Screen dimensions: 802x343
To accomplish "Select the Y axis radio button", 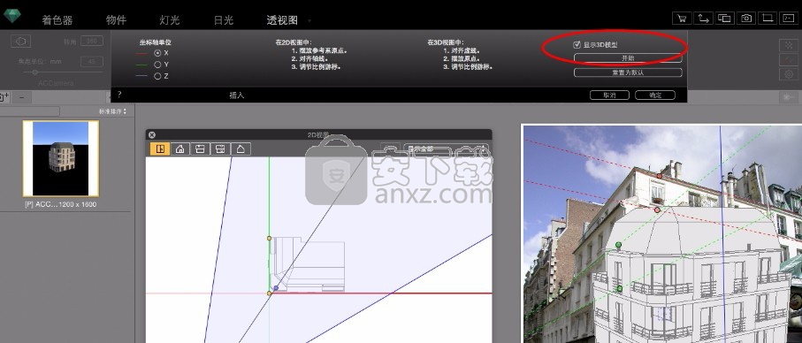I will (157, 65).
